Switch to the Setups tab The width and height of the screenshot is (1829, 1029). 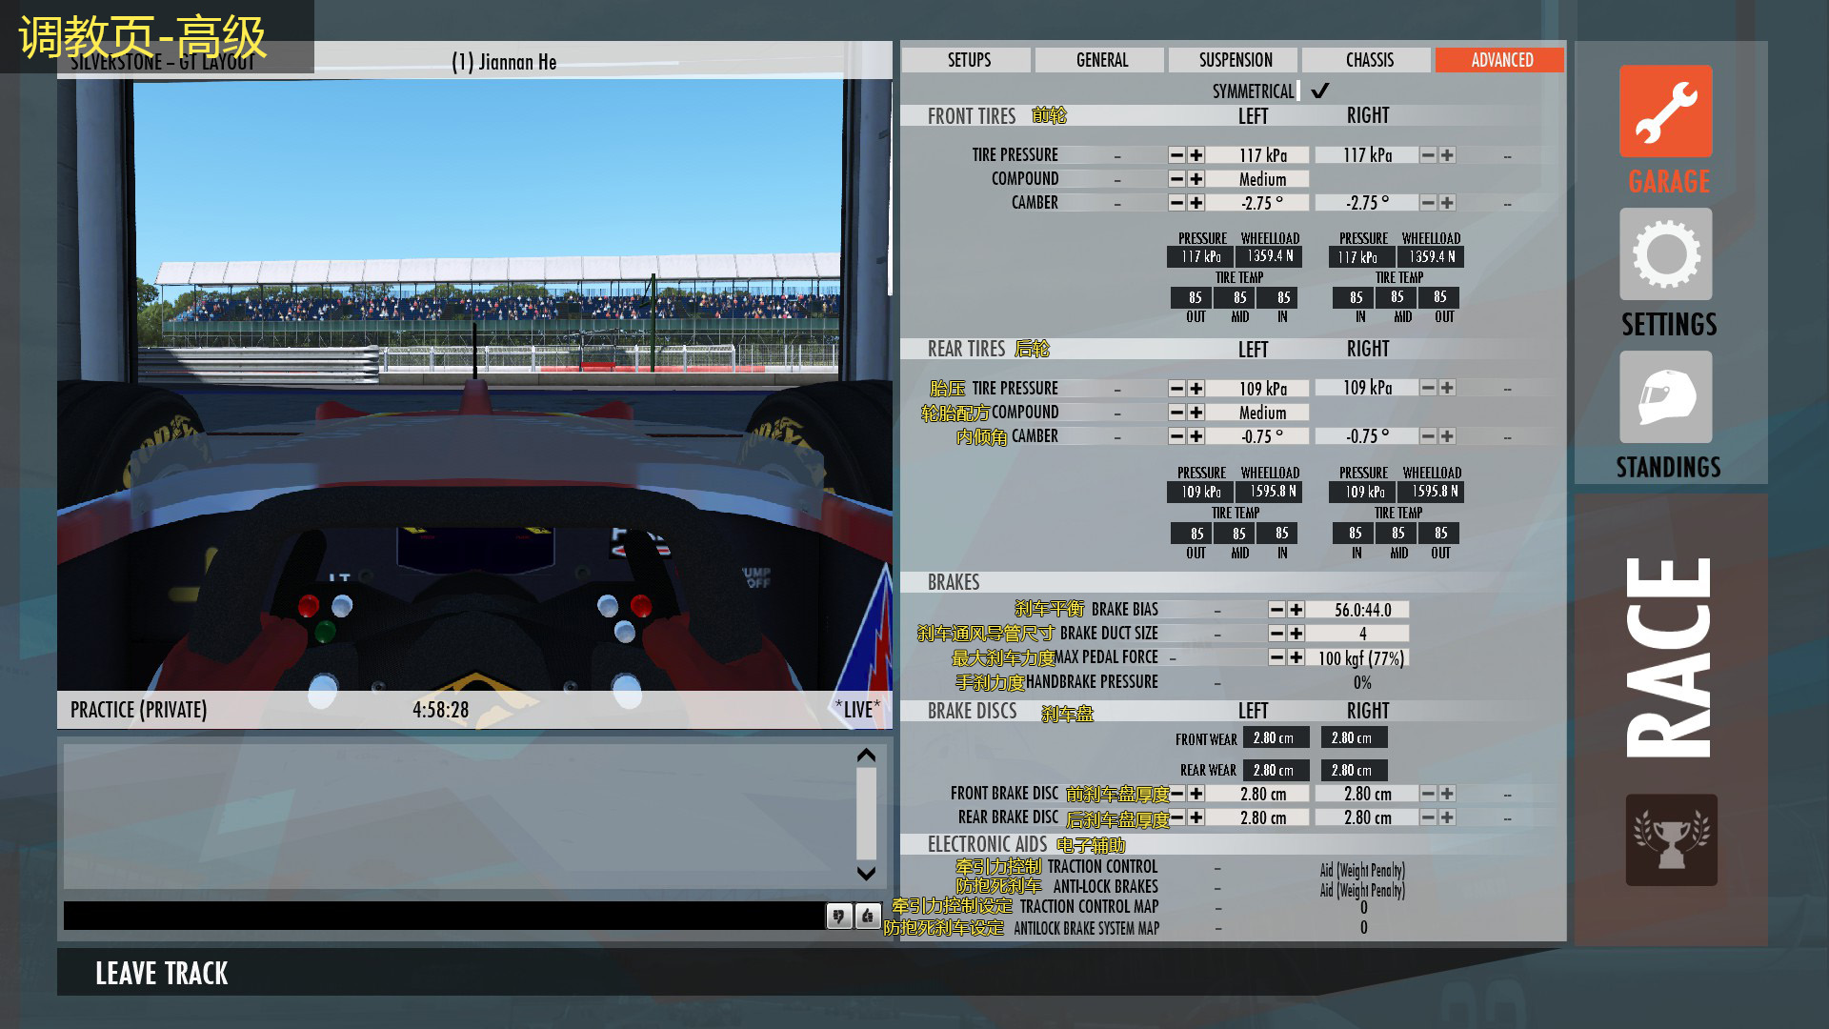966,60
